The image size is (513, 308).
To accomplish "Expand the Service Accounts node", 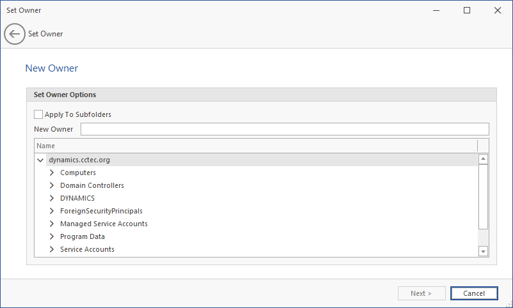I will (x=52, y=249).
